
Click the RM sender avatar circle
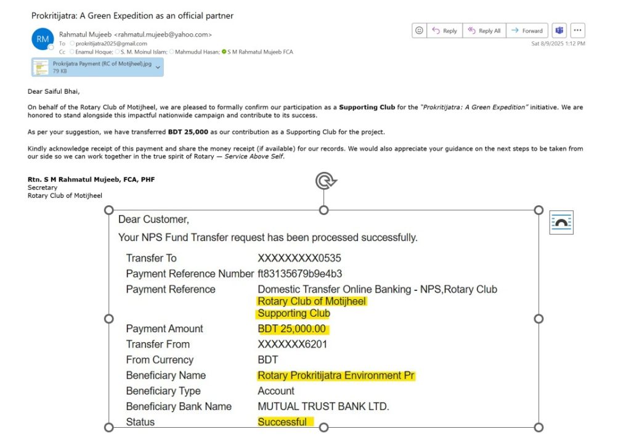click(x=43, y=39)
